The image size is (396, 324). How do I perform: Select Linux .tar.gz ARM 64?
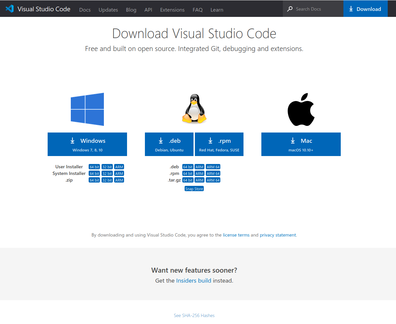(x=213, y=180)
